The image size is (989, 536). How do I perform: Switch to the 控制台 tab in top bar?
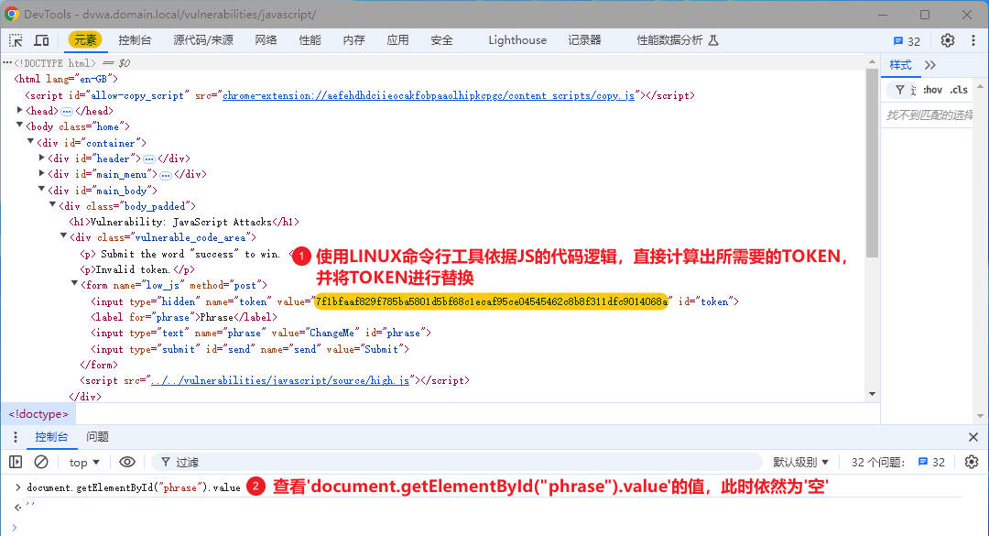click(135, 40)
